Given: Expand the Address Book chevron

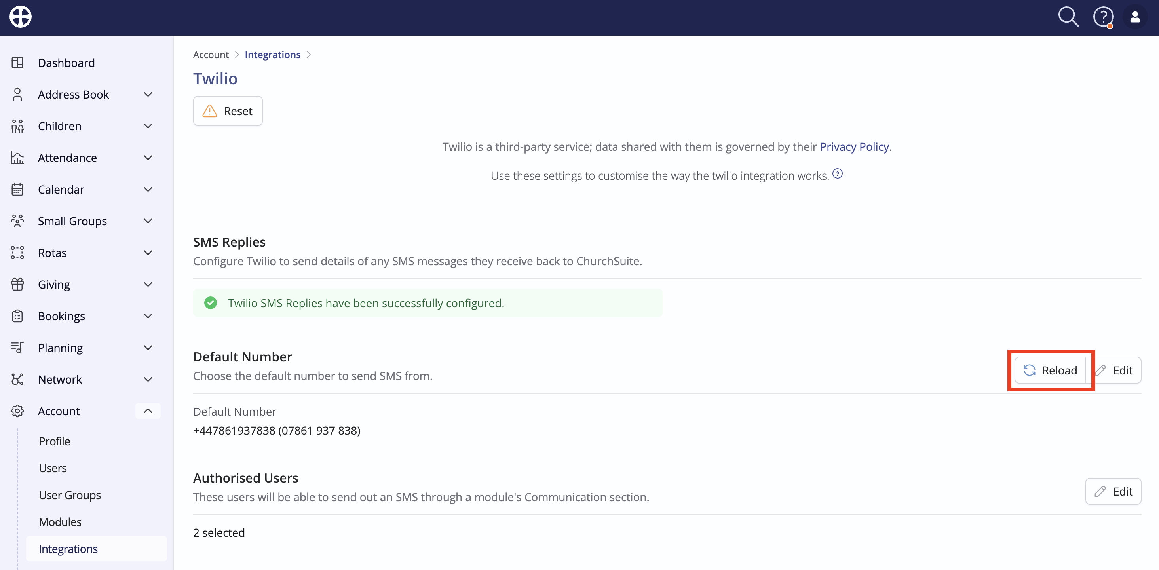Looking at the screenshot, I should click(148, 95).
